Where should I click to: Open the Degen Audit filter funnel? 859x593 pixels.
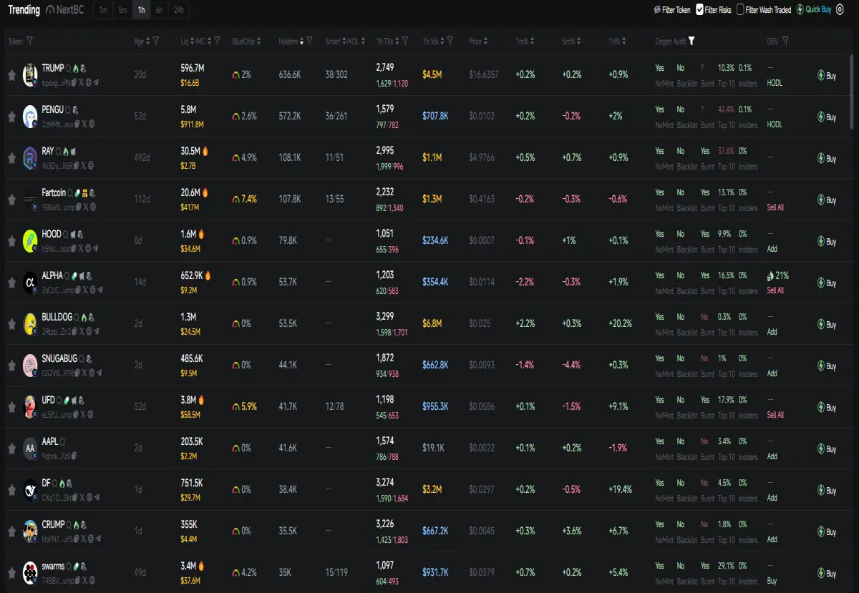(691, 41)
